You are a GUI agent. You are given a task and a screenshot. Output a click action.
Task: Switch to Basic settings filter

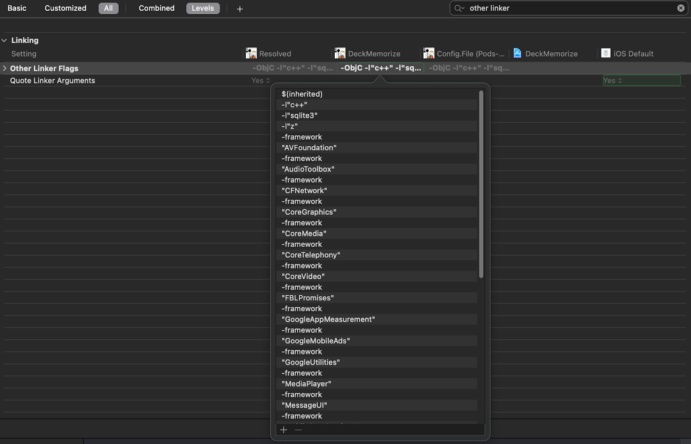point(17,8)
